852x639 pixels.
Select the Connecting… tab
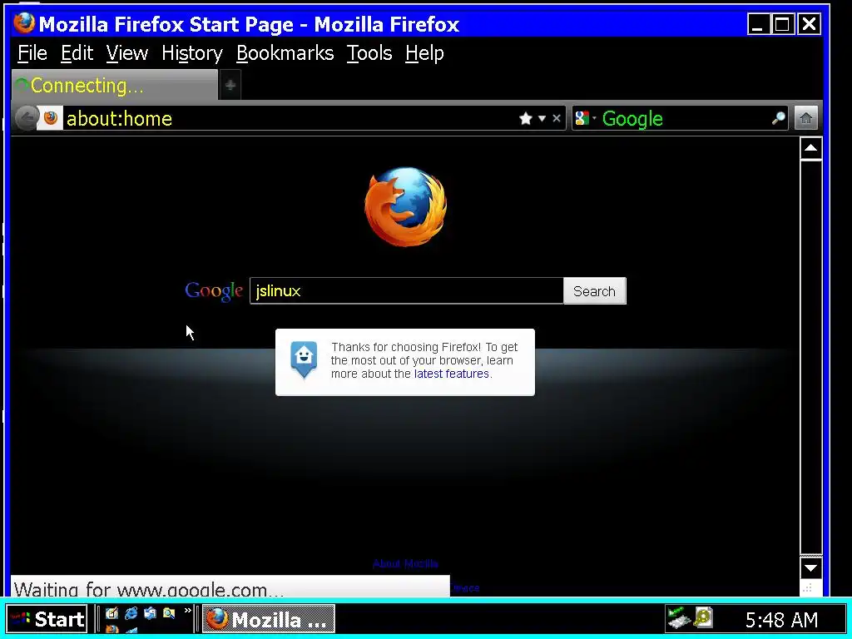click(115, 86)
